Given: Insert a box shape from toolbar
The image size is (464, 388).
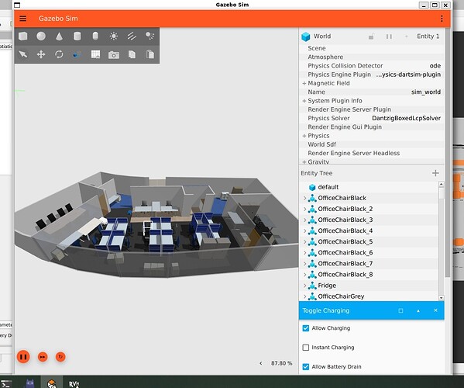Looking at the screenshot, I should [x=23, y=36].
